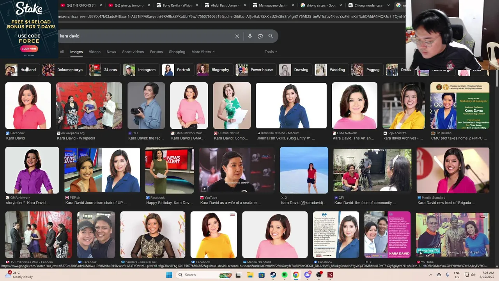Start voice search with the microphone icon
The image size is (499, 281).
[250, 36]
